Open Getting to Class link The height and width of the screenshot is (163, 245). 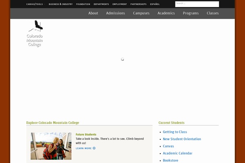click(x=175, y=132)
